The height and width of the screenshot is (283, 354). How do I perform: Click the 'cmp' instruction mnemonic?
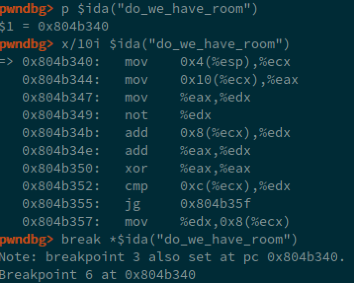click(136, 186)
